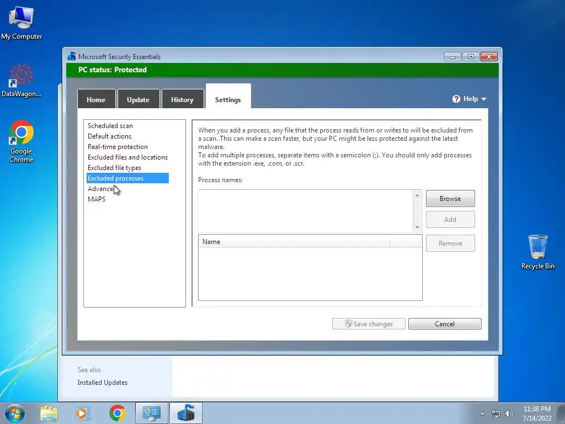Click the Add button
Viewport: 565px width, 424px height.
pyautogui.click(x=450, y=220)
